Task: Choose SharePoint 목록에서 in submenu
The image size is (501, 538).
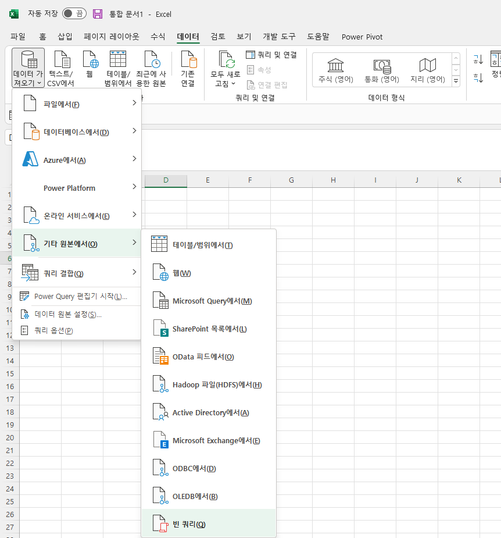Action: click(209, 329)
